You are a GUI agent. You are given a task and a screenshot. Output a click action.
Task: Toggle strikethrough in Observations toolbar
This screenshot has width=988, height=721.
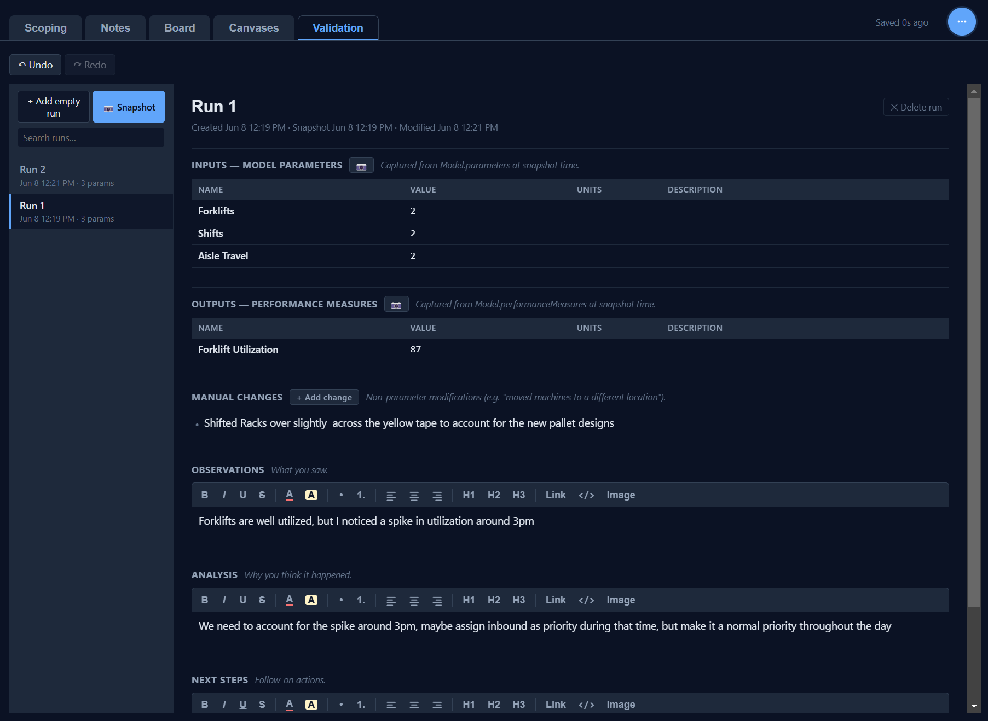pos(262,495)
